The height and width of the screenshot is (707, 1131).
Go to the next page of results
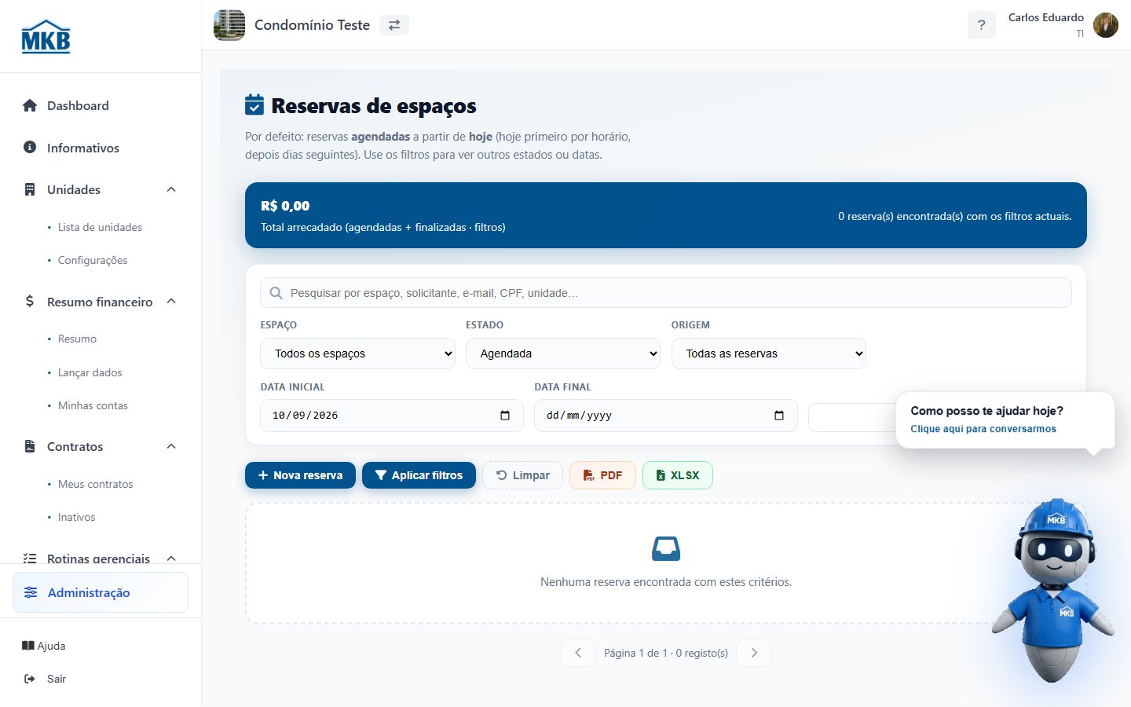pos(754,653)
